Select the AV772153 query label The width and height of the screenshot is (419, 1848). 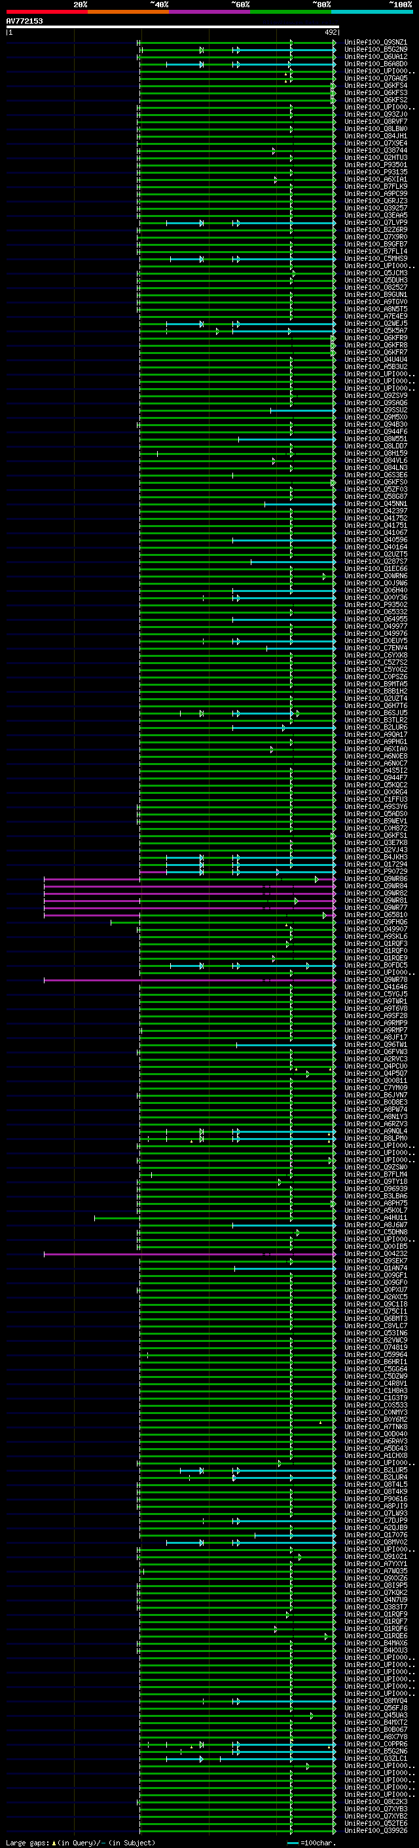[x=24, y=21]
